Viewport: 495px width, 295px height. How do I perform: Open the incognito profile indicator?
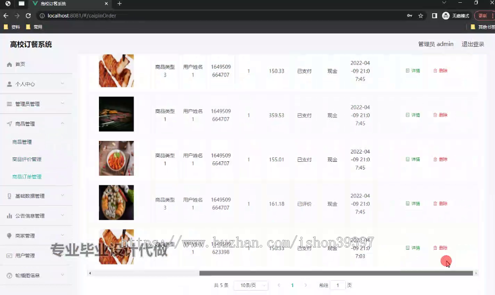tap(455, 15)
